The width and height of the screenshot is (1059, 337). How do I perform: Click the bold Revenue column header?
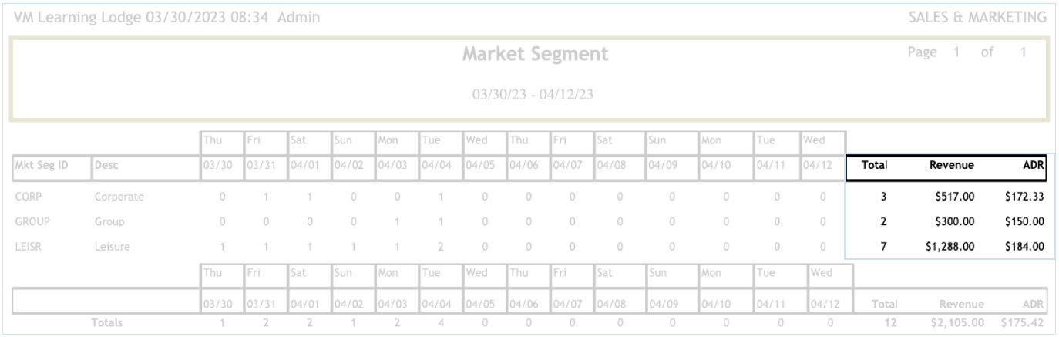coord(953,165)
